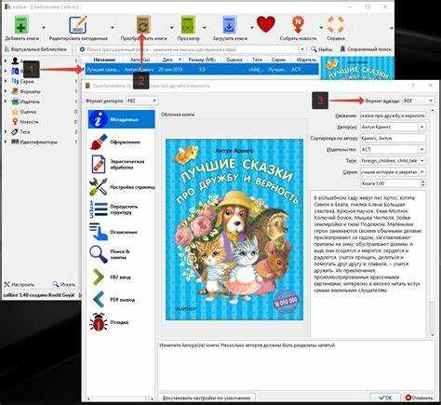The height and width of the screenshot is (405, 441).
Task: Click the Add books icon
Action: pos(21,25)
